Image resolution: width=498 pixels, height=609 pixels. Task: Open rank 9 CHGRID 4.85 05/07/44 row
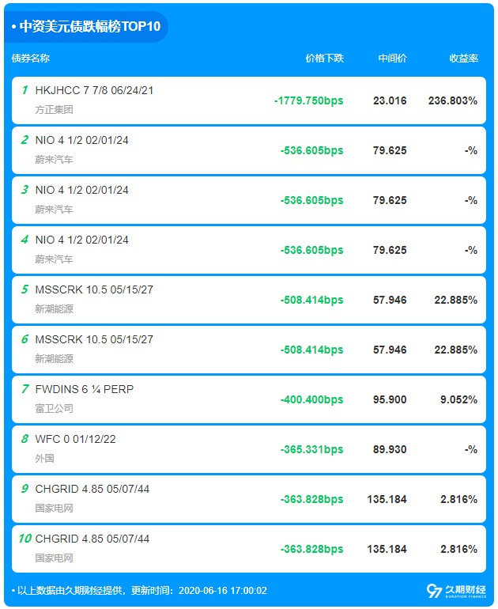(249, 499)
